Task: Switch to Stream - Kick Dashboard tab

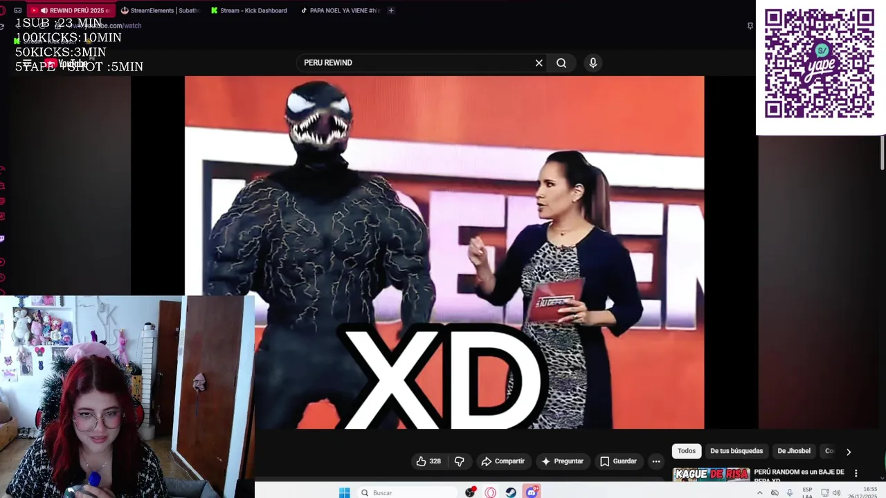Action: [x=249, y=10]
